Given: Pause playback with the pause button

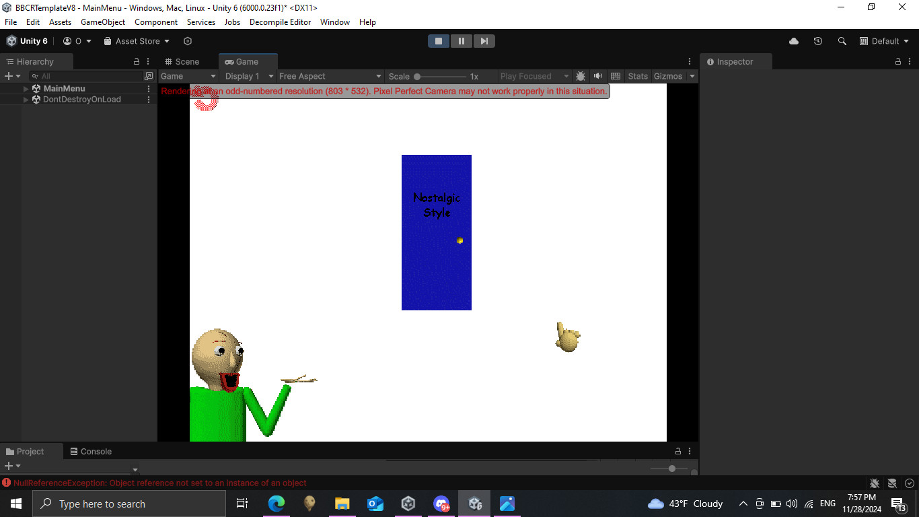Looking at the screenshot, I should pos(462,40).
